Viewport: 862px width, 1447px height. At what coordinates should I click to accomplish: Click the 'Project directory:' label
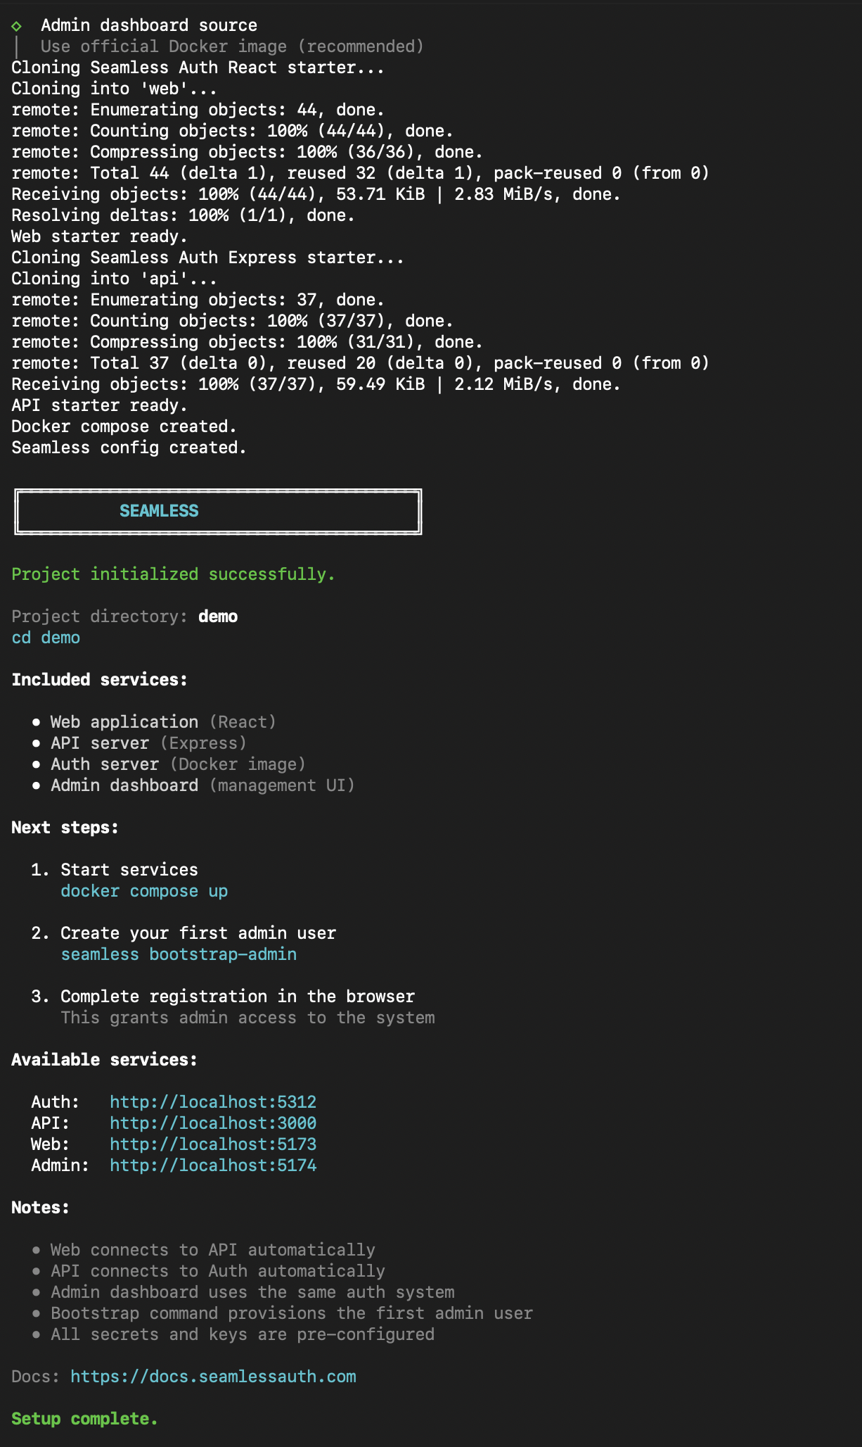(99, 617)
